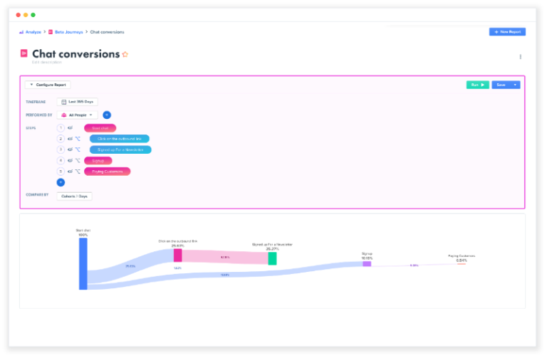Toggle the visibility eye on step 3
Image resolution: width=547 pixels, height=358 pixels.
70,150
